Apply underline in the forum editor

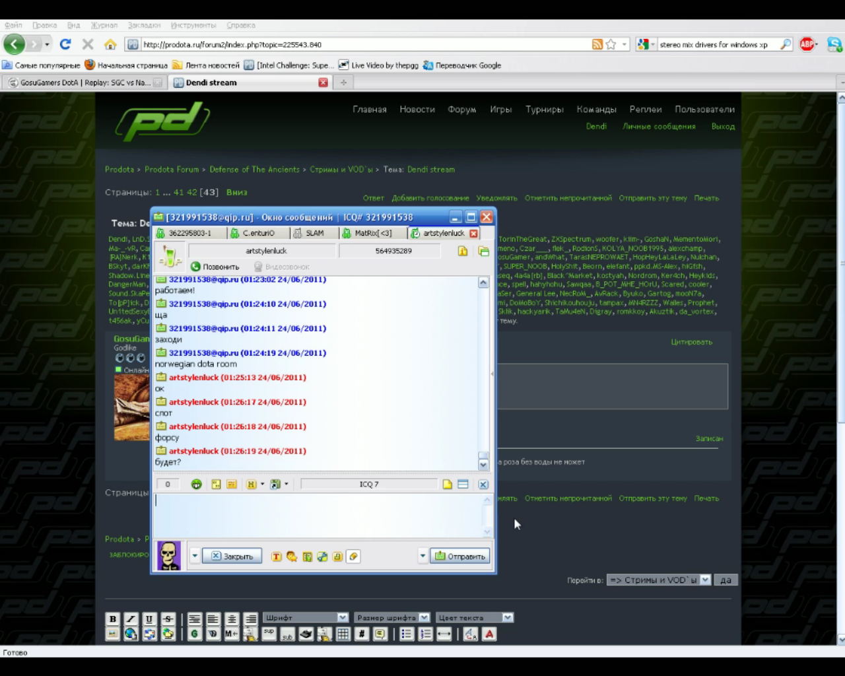click(x=149, y=619)
